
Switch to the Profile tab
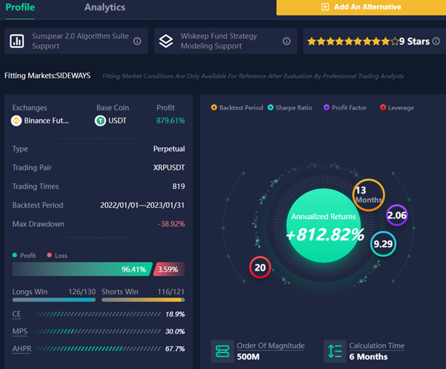tap(20, 7)
